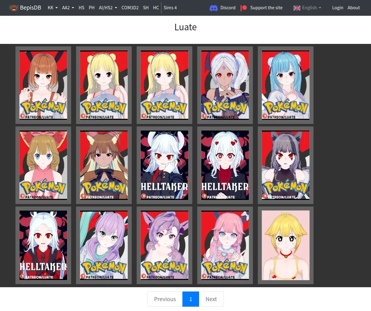Open the English language dropdown
This screenshot has height=311, width=371.
click(307, 8)
